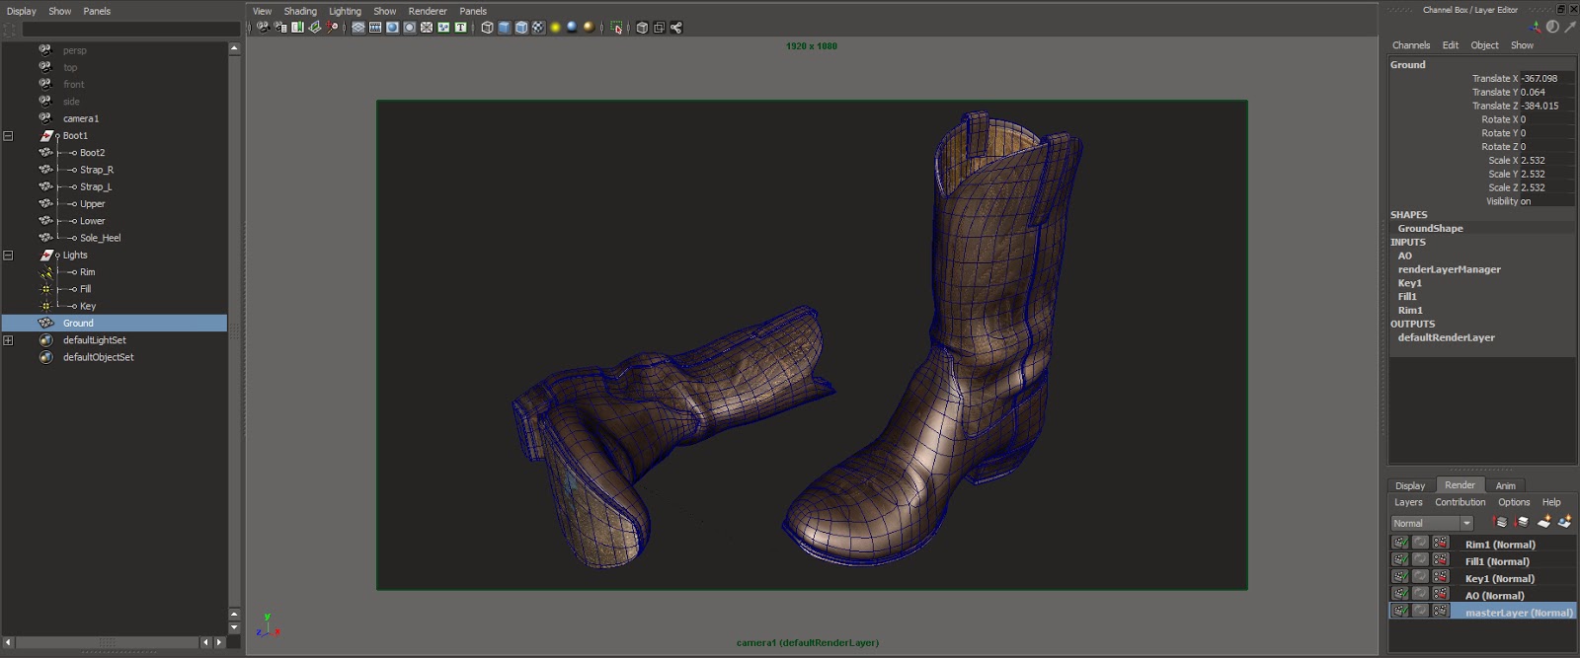Image resolution: width=1580 pixels, height=658 pixels.
Task: Click the select camera icon in viewport toolbar
Action: coord(264,28)
